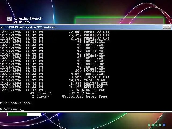The height and width of the screenshot is (129, 172).
Task: Click the cmd.exe title bar icon
Action: [x=2, y=27]
